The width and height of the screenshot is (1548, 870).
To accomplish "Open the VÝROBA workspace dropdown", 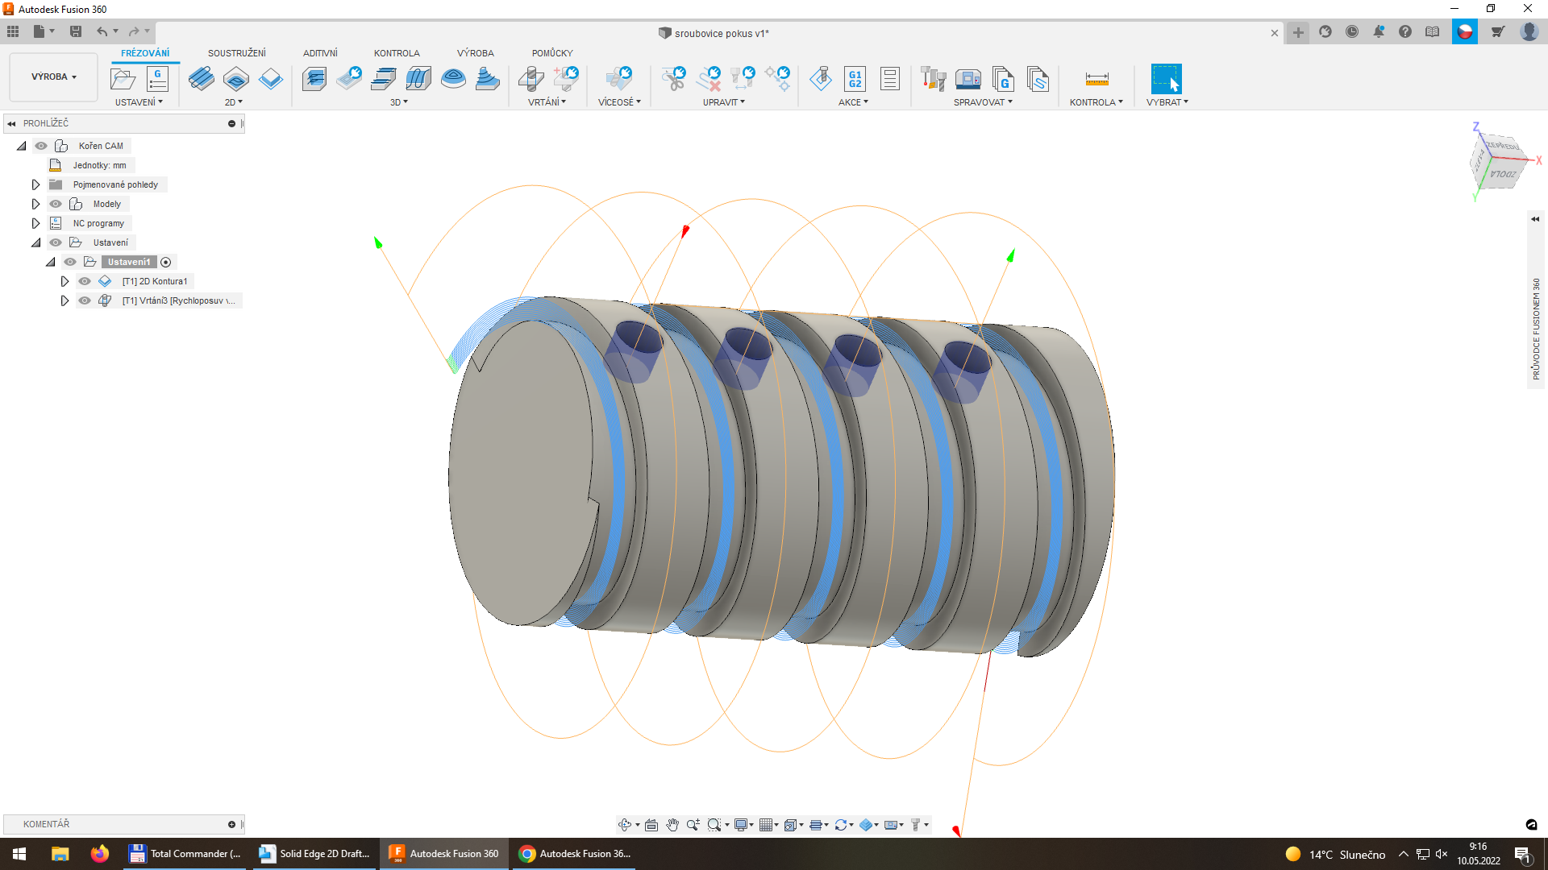I will 53,77.
